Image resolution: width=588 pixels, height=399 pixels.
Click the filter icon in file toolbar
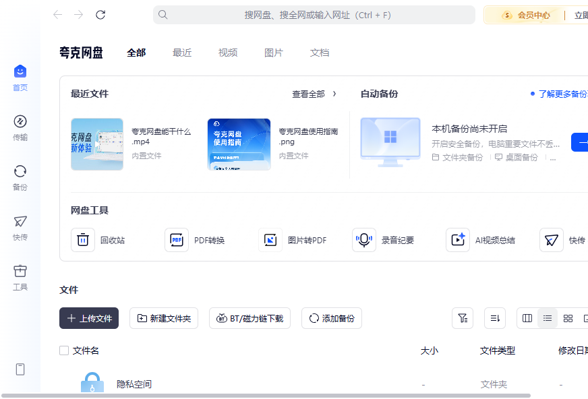463,318
